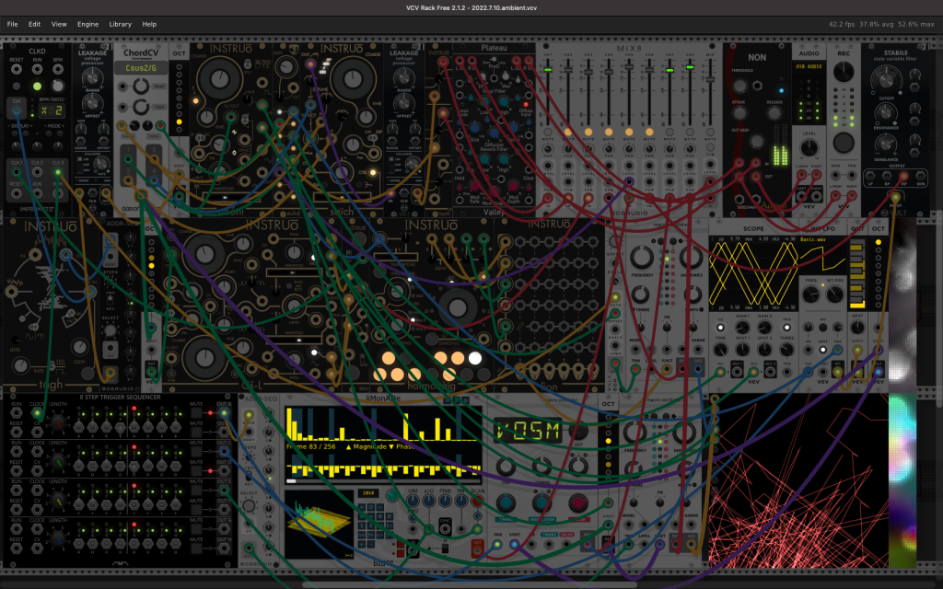Click the OUT A jack on trigger sequencer
The height and width of the screenshot is (589, 943).
[x=224, y=413]
